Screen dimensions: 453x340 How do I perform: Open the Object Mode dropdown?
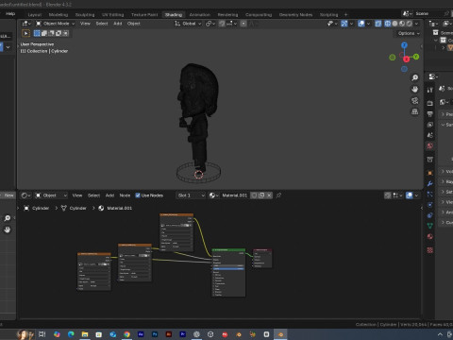tap(55, 24)
